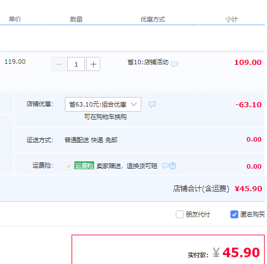The height and width of the screenshot is (264, 267).
Task: Click the 数量 column header
Action: (x=76, y=19)
